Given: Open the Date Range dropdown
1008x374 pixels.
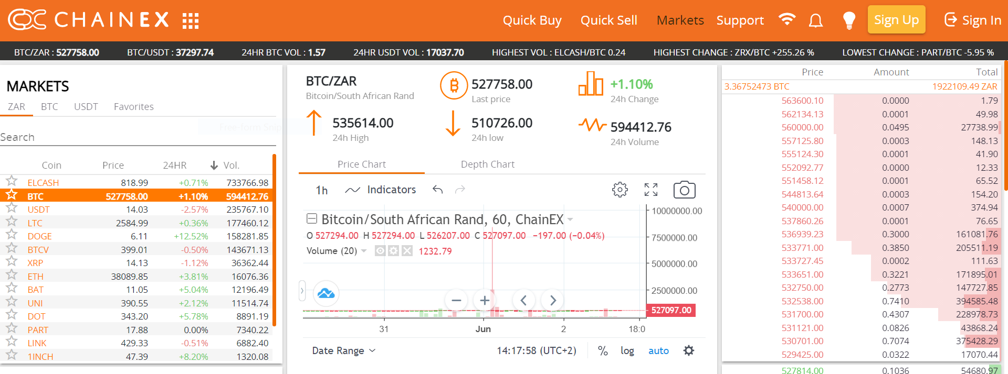Looking at the screenshot, I should point(344,350).
